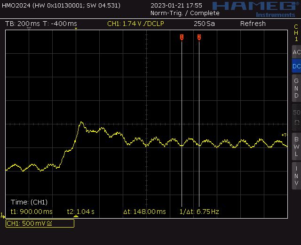Set channel 1 coupling to GND
This screenshot has width=301, height=245.
click(x=296, y=88)
